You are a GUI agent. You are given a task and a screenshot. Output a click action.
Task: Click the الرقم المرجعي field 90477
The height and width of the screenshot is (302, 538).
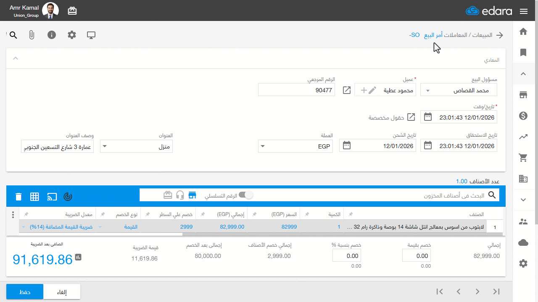pos(296,90)
